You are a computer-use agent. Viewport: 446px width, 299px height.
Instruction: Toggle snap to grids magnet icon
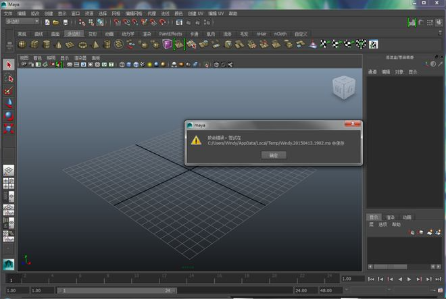(117, 22)
